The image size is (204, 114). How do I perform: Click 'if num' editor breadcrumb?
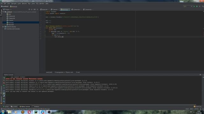click(x=78, y=72)
